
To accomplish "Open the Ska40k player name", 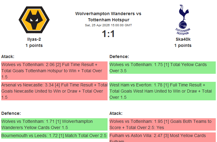I will point(183,39).
